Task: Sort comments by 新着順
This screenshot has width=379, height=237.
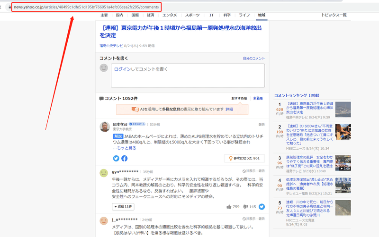Action: point(258,98)
